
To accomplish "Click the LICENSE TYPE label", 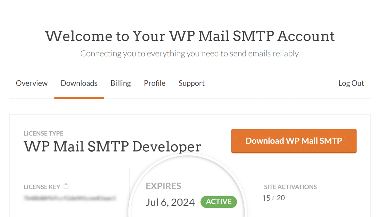I will coord(43,133).
